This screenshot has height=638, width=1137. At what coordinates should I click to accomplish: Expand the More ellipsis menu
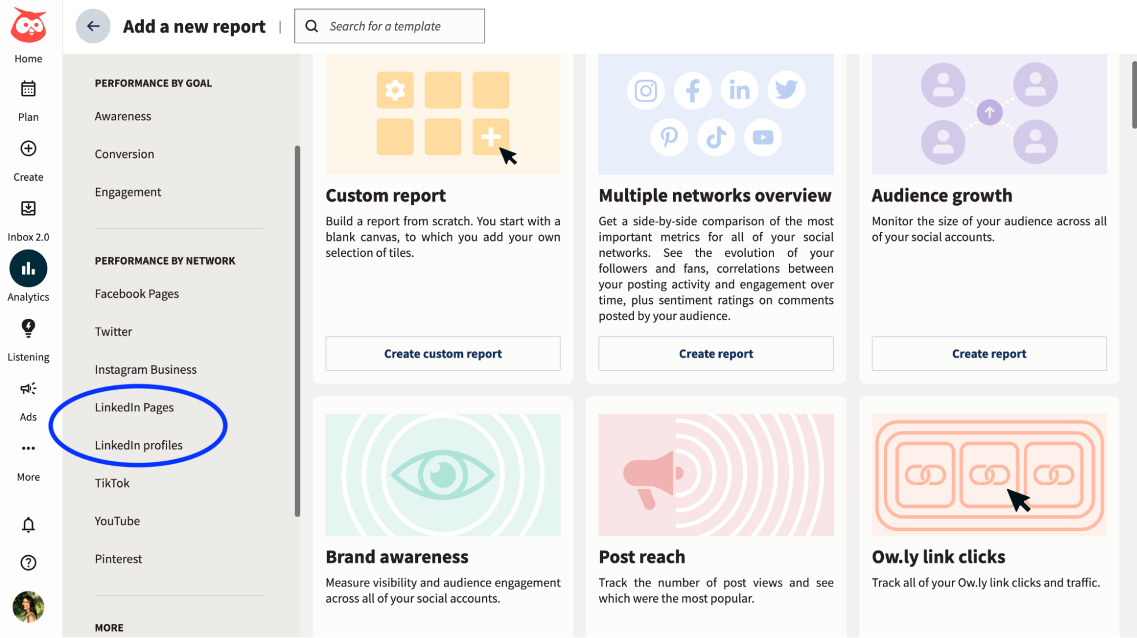(x=27, y=448)
